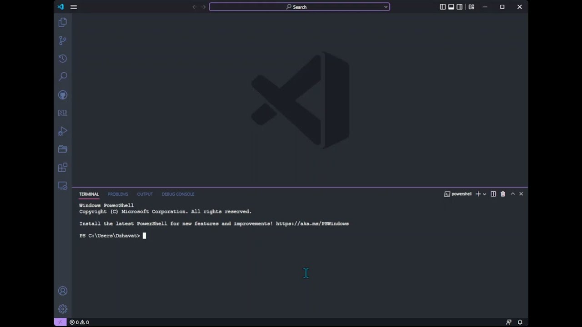Toggle the primary side bar layout
The width and height of the screenshot is (582, 327).
[x=443, y=7]
